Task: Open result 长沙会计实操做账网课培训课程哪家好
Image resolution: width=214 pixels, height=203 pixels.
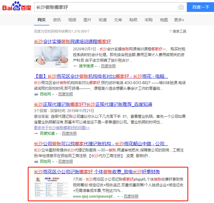Action: coord(72,42)
